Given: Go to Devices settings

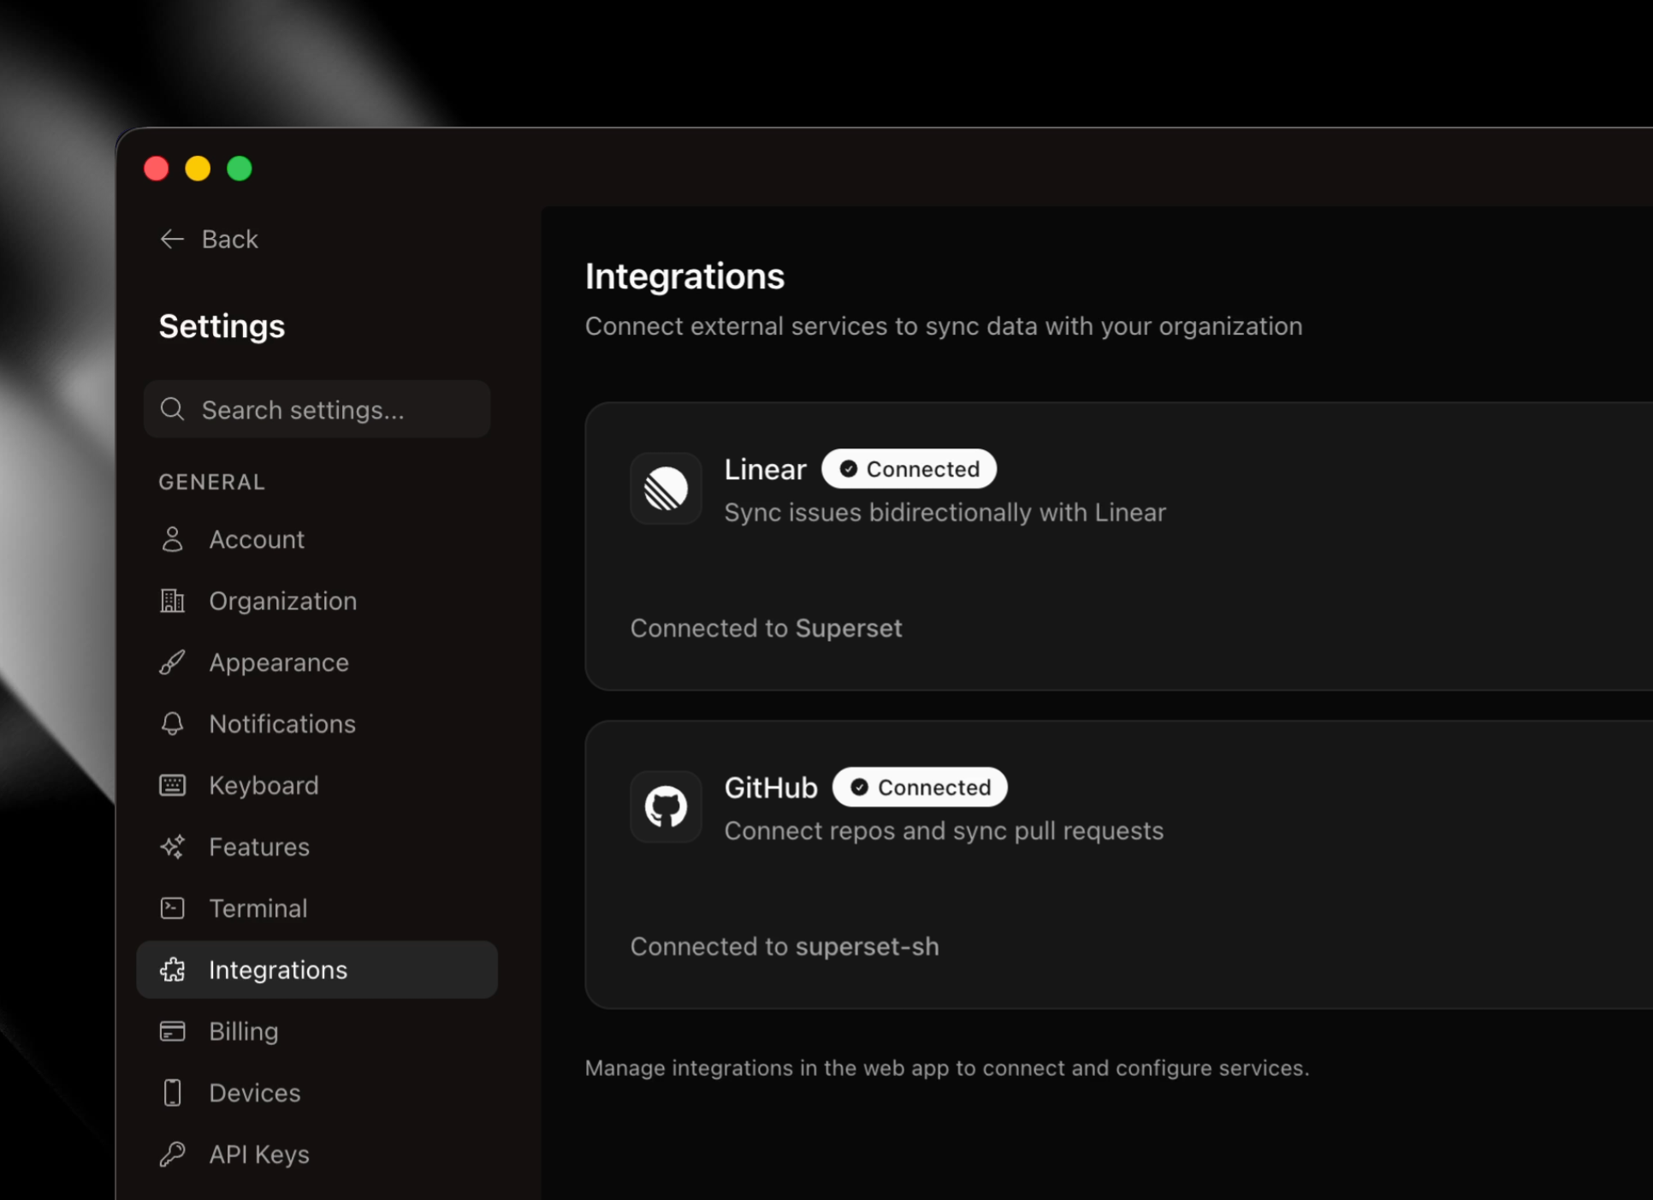Looking at the screenshot, I should 254,1093.
